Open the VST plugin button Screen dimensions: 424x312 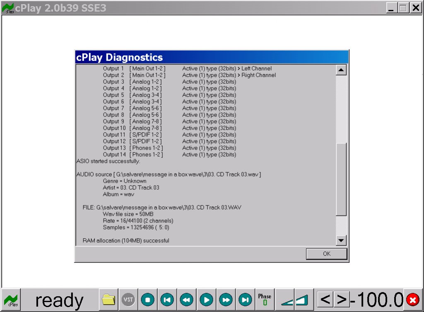128,300
